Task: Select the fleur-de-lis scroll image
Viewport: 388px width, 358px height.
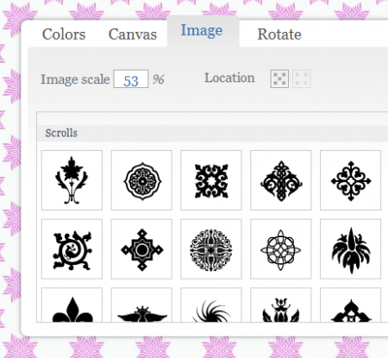Action: 72,305
